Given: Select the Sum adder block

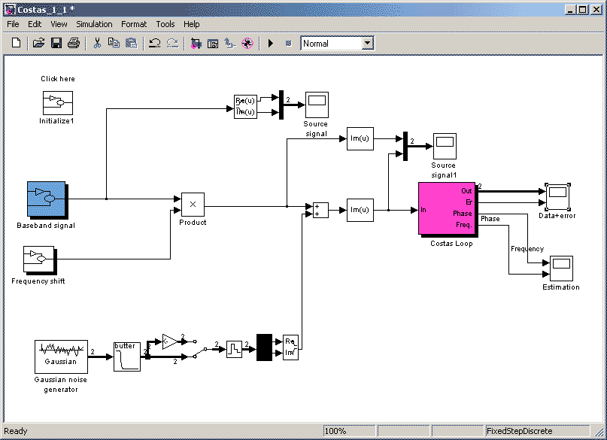Looking at the screenshot, I should 320,210.
